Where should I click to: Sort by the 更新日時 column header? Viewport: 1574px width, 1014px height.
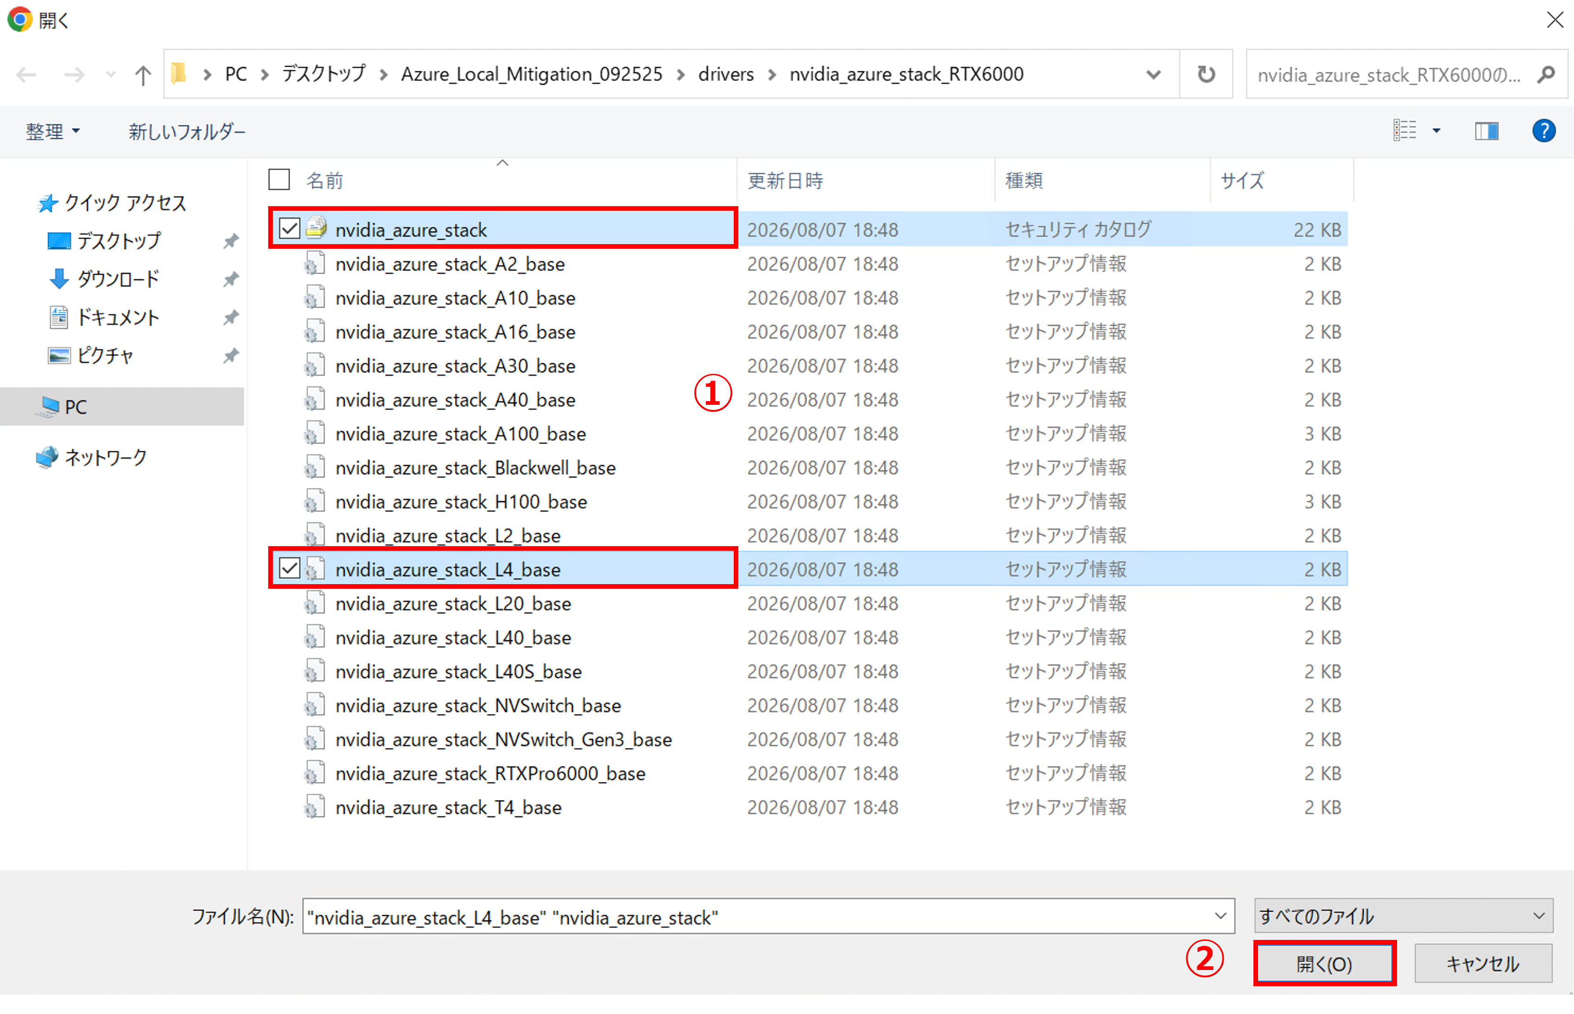point(785,180)
